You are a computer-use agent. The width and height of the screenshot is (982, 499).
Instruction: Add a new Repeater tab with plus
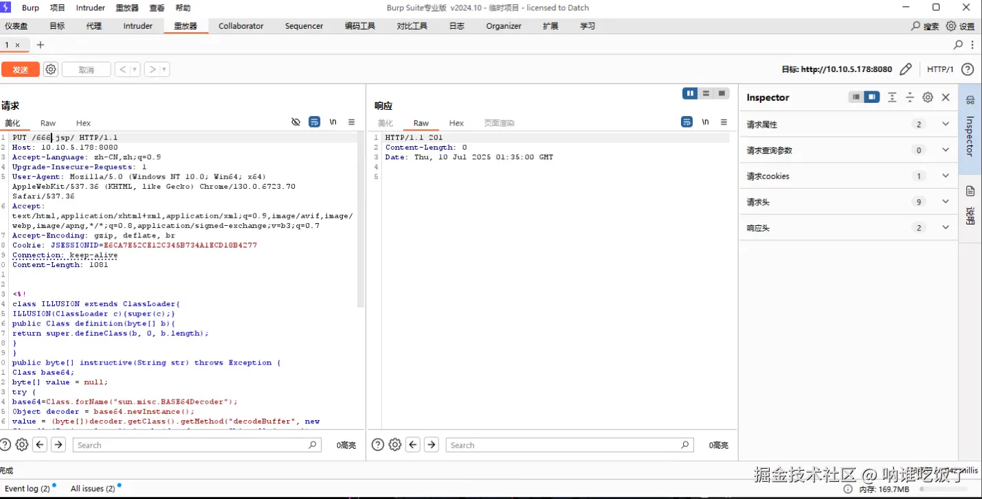(40, 45)
